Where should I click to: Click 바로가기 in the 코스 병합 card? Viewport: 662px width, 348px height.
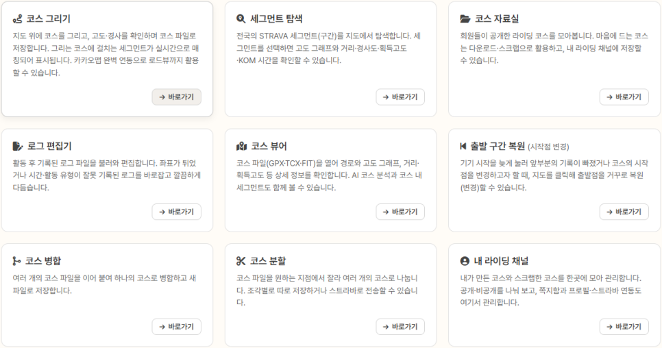177,327
